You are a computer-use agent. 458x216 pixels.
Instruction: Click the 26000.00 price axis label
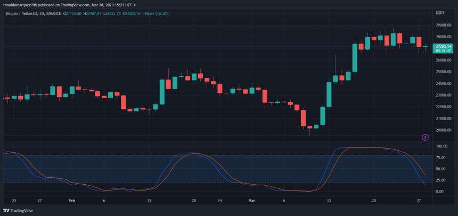[x=444, y=61]
